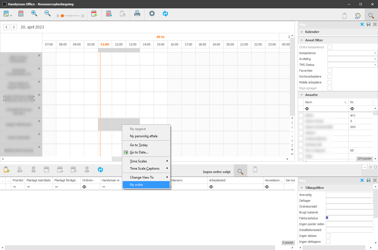Choose 'Go to Today' from context menu
The width and height of the screenshot is (378, 250).
point(146,145)
